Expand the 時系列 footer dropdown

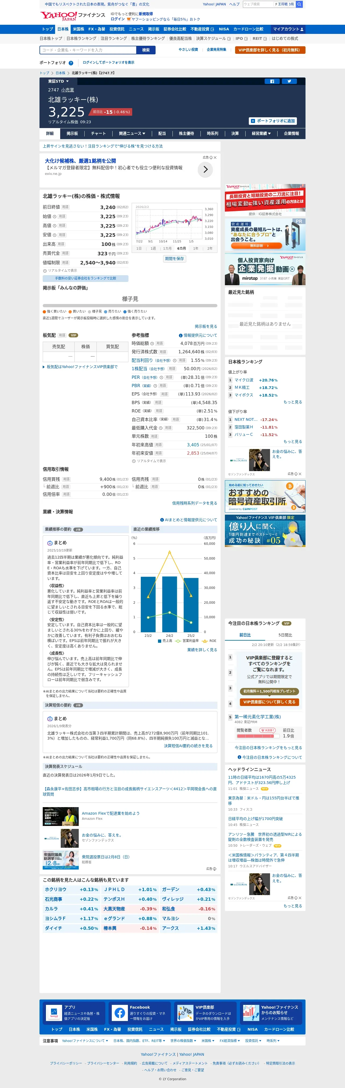point(273,1041)
